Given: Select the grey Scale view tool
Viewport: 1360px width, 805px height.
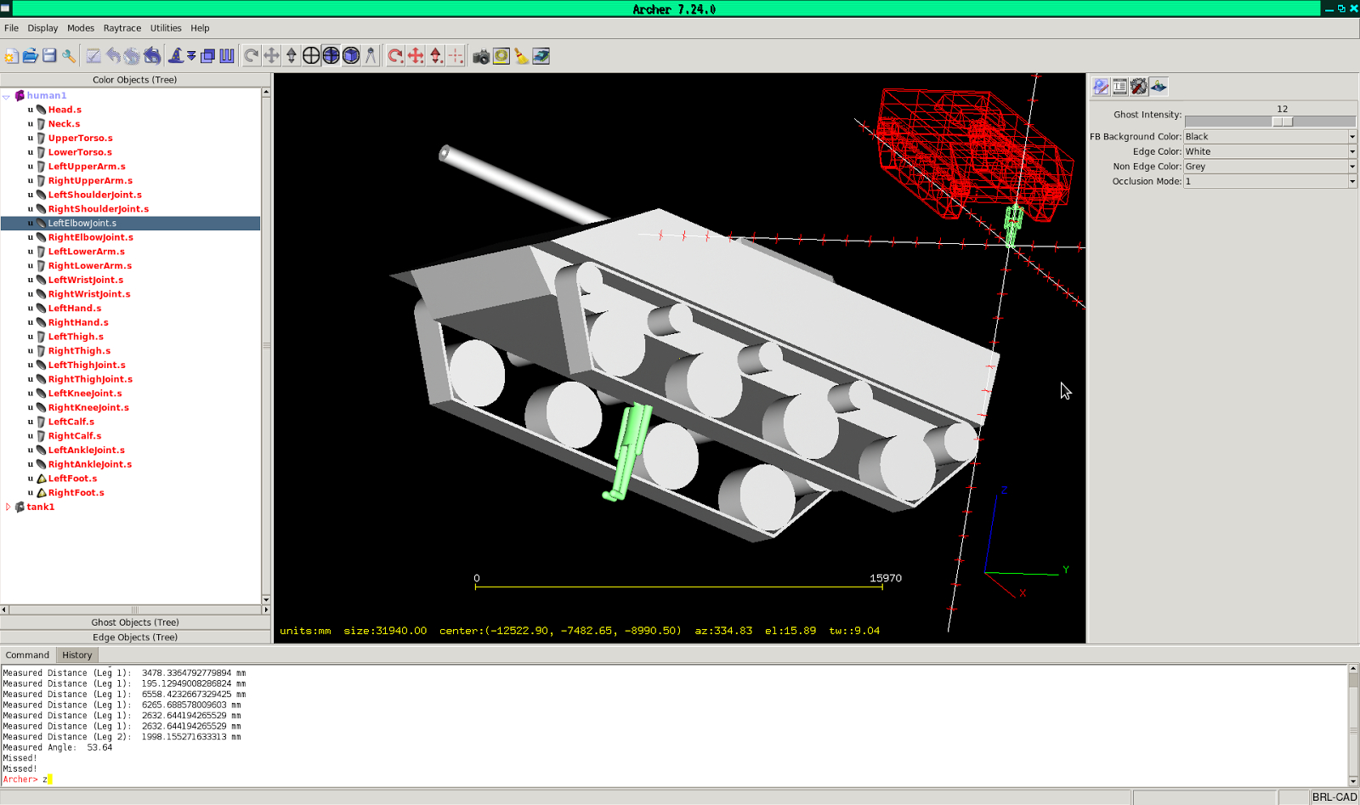Looking at the screenshot, I should pyautogui.click(x=292, y=56).
